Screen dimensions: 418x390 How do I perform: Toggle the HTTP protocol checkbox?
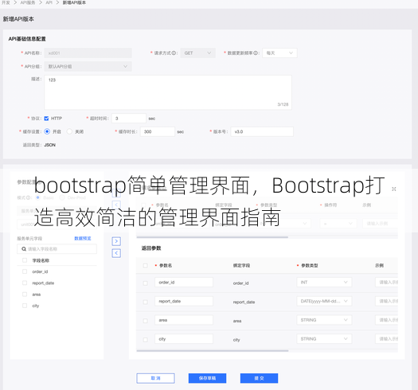(46, 119)
